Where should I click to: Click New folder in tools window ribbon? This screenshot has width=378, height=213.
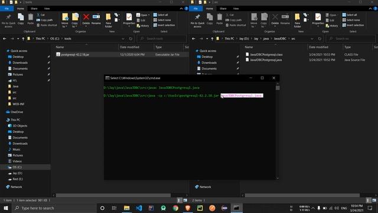[108, 21]
